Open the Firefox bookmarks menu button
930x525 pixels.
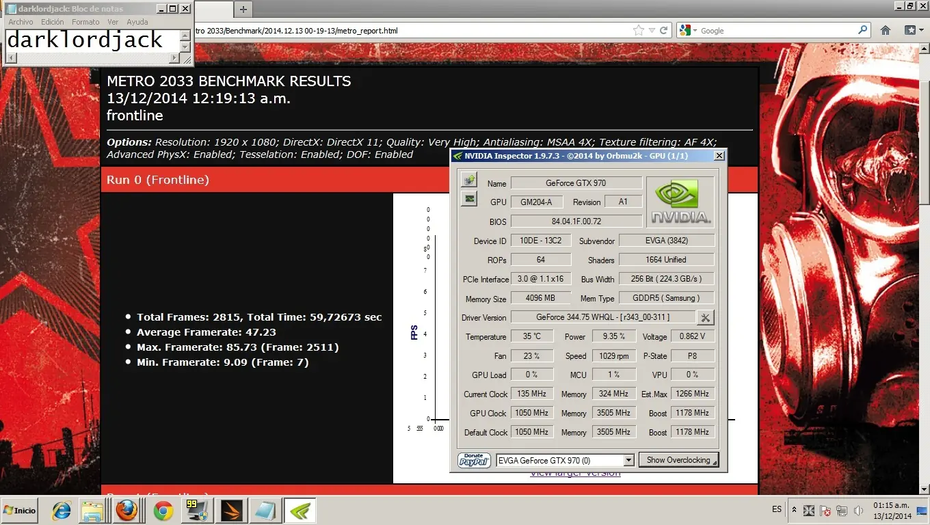(913, 31)
